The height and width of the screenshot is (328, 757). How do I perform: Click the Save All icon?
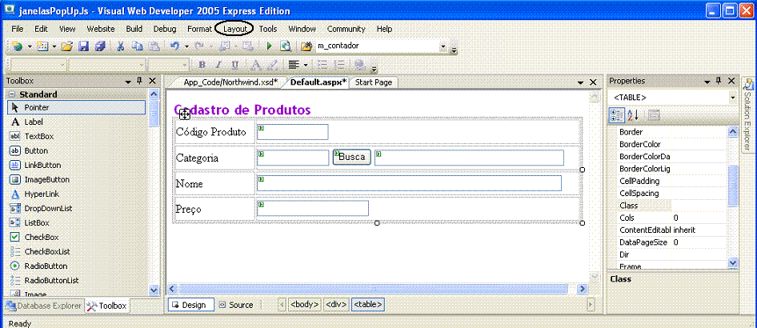(99, 46)
